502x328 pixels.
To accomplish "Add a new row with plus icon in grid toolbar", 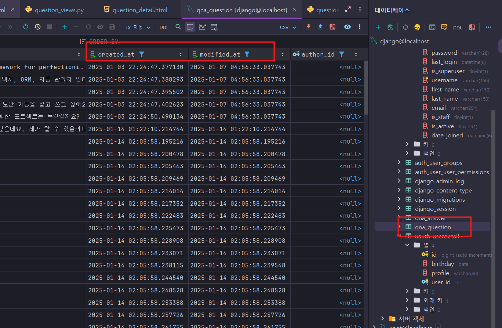I will pyautogui.click(x=65, y=27).
